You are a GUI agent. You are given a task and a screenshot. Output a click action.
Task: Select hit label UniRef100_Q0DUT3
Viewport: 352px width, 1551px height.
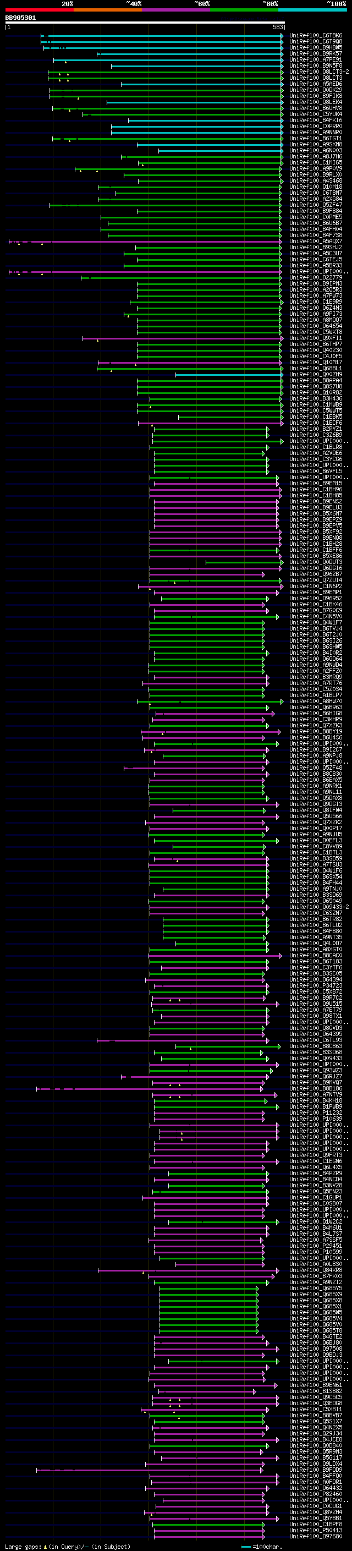[x=316, y=562]
